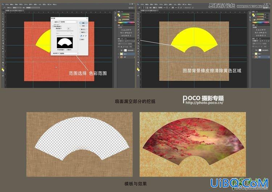Click the Load button in Color Range dialog
The image size is (272, 192).
[x=83, y=29]
